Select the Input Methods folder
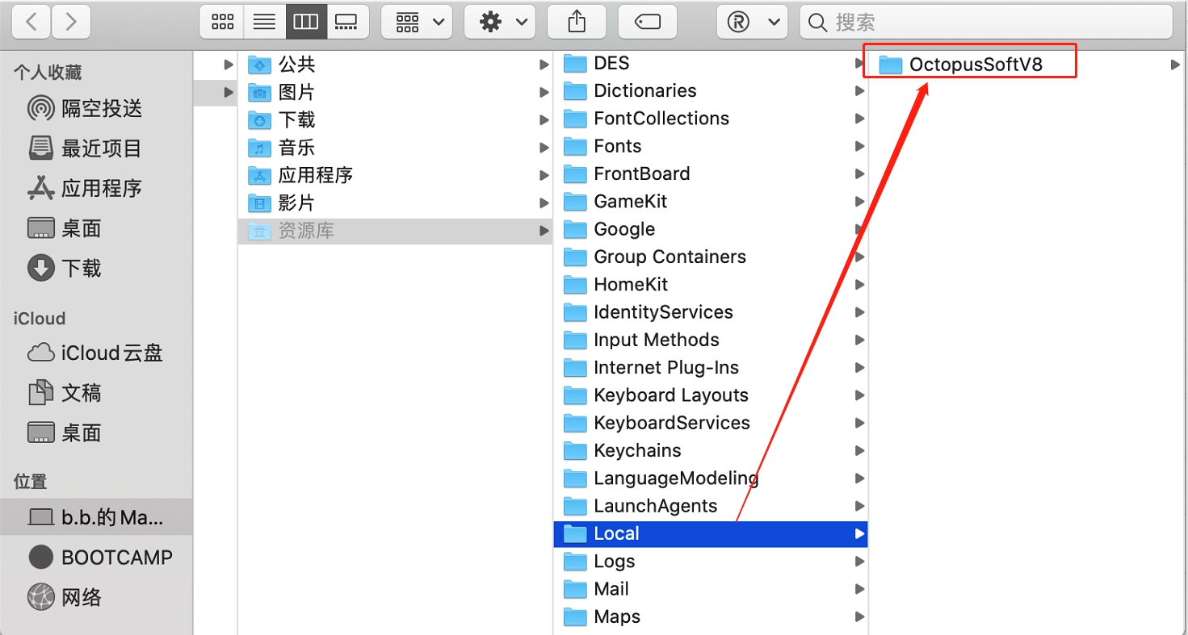 pos(711,340)
